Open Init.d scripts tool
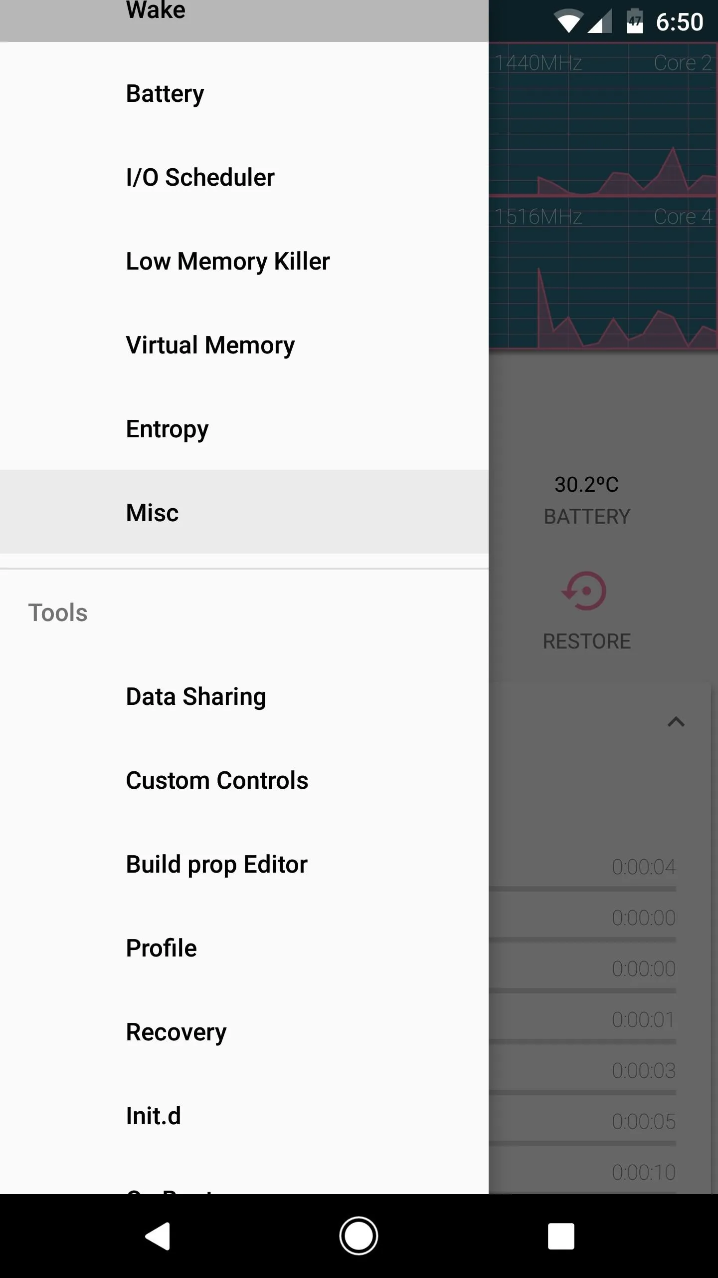This screenshot has width=718, height=1278. point(153,1116)
